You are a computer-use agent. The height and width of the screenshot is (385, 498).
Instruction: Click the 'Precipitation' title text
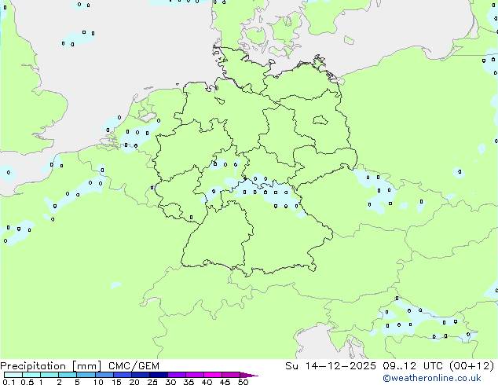[x=33, y=366]
